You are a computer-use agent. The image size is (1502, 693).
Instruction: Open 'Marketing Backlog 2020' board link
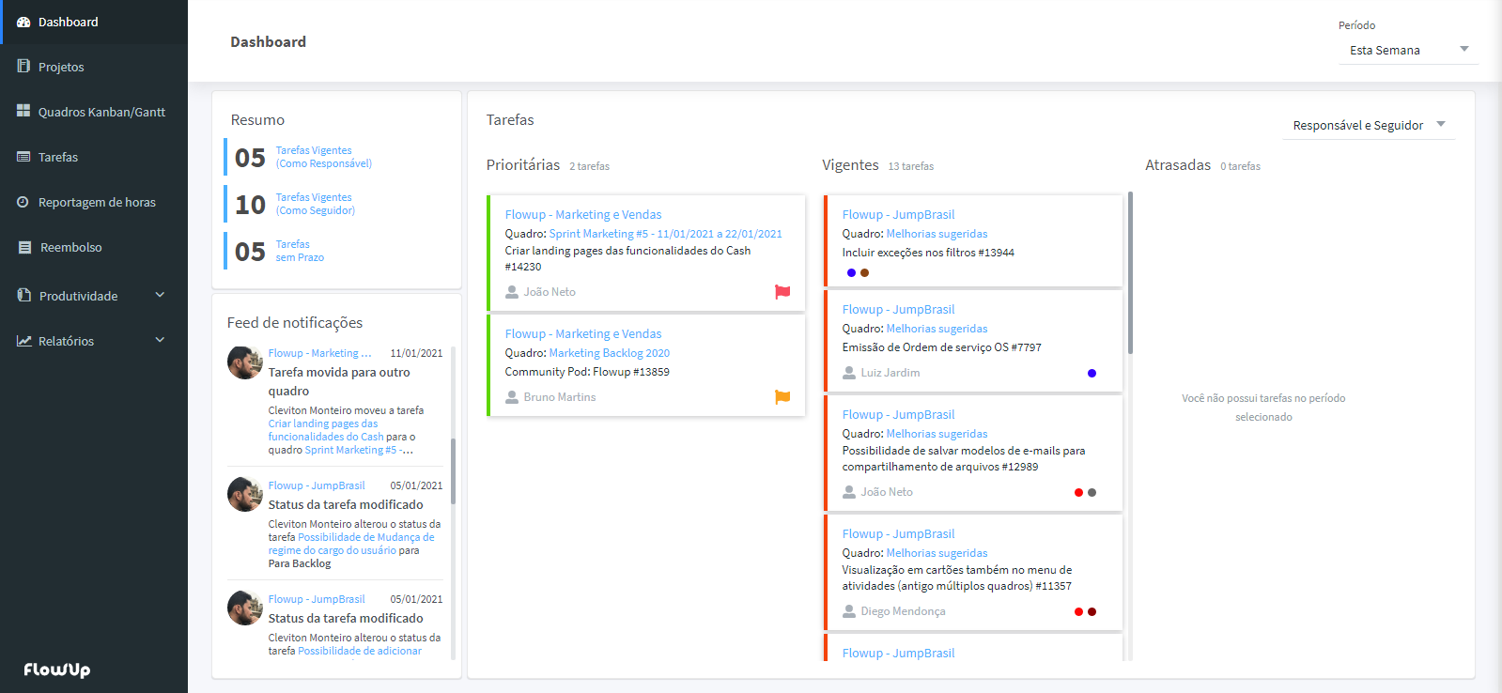pyautogui.click(x=609, y=353)
